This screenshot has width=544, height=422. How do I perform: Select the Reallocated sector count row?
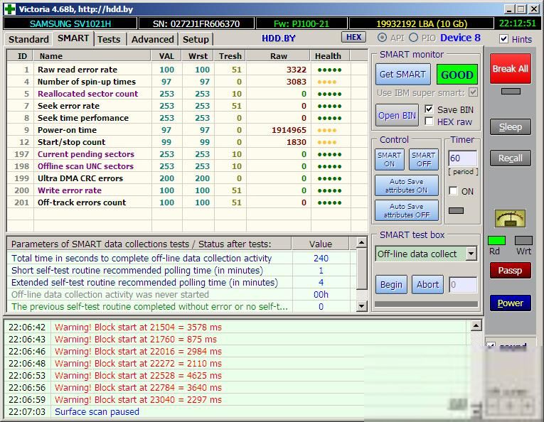pos(187,94)
